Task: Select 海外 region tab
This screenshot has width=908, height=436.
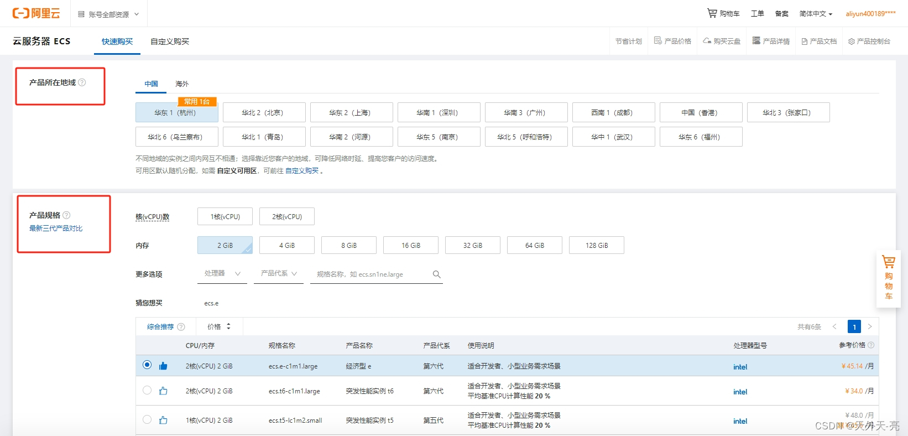Action: (182, 84)
